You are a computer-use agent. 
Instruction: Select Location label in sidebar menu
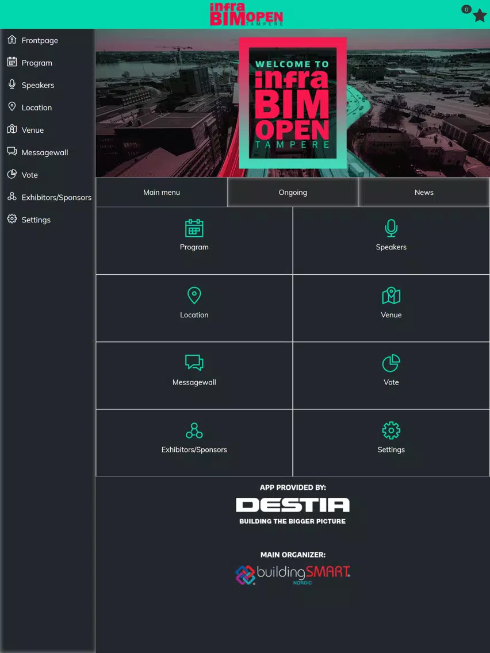coord(37,107)
